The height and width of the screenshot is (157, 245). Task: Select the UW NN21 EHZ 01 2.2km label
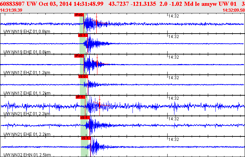point(27,113)
